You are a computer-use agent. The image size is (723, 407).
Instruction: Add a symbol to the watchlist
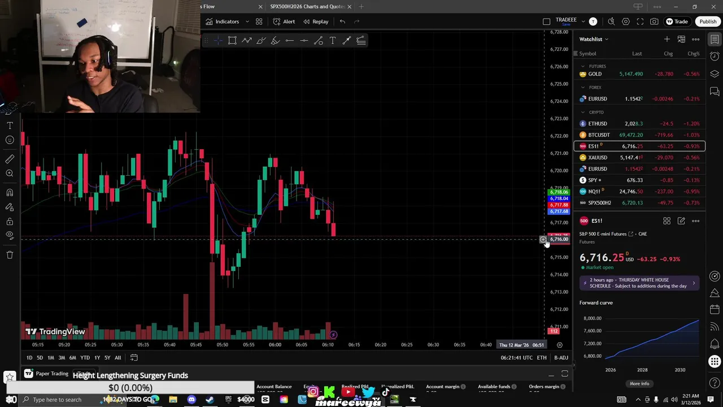(x=667, y=39)
